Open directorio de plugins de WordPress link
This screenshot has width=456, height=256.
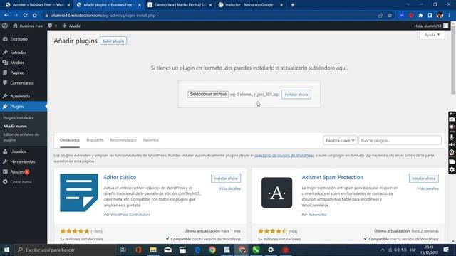click(x=284, y=156)
